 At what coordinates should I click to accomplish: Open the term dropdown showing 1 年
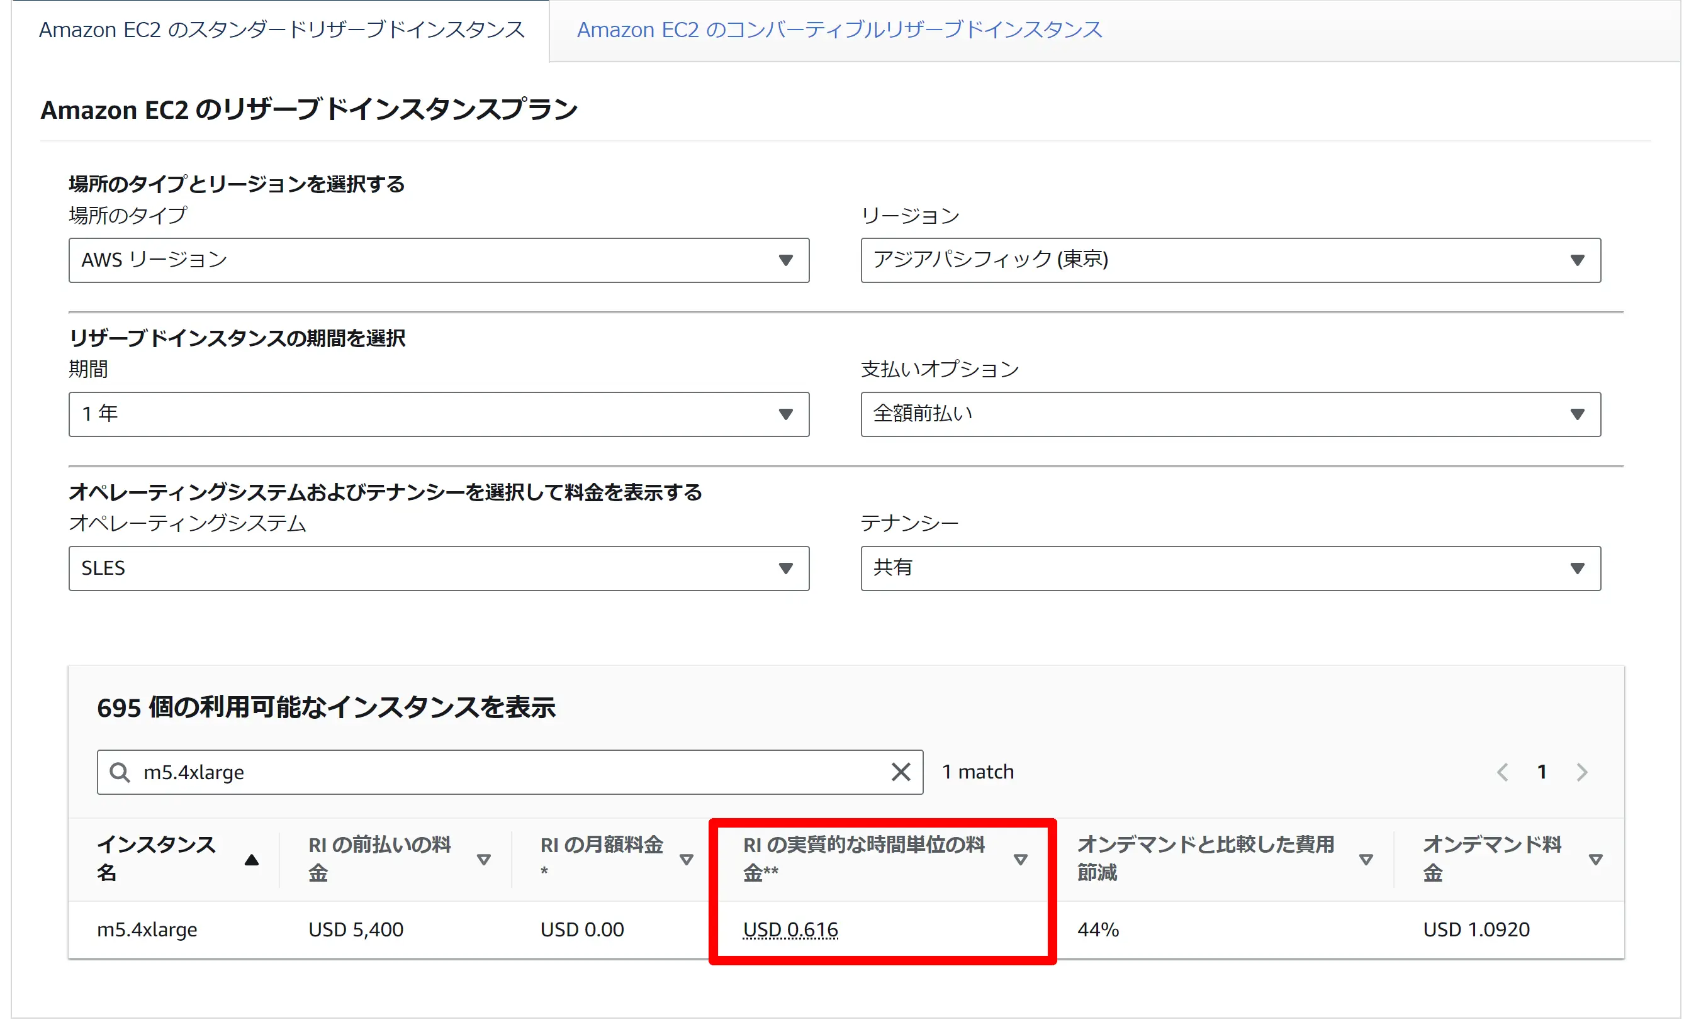point(439,414)
